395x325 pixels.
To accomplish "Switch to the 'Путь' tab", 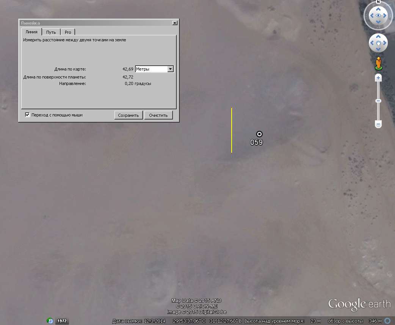I will tap(51, 32).
